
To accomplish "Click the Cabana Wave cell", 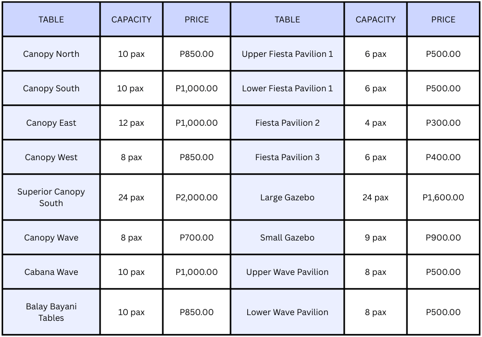I will 51,272.
